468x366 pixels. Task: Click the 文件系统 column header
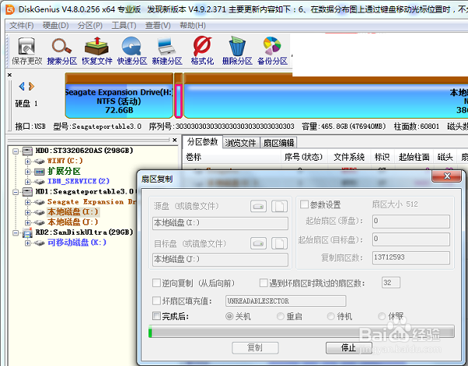click(349, 157)
